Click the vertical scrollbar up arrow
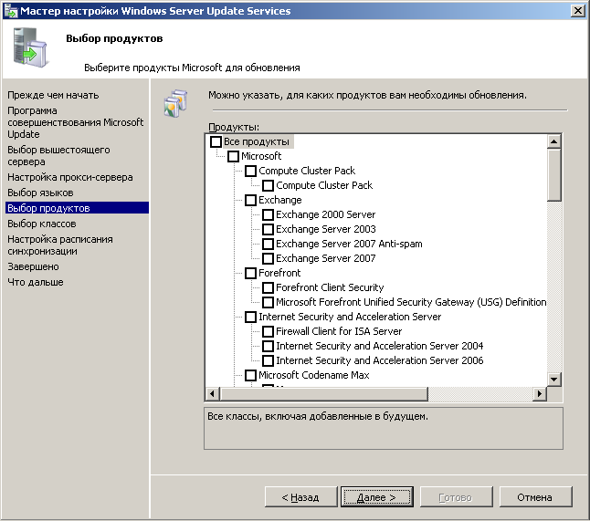 tap(553, 141)
